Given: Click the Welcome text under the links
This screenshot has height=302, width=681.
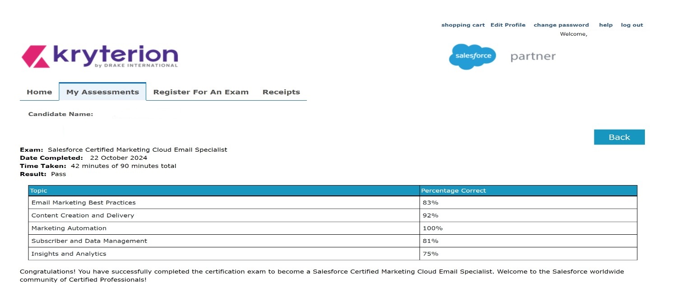Looking at the screenshot, I should tap(574, 34).
